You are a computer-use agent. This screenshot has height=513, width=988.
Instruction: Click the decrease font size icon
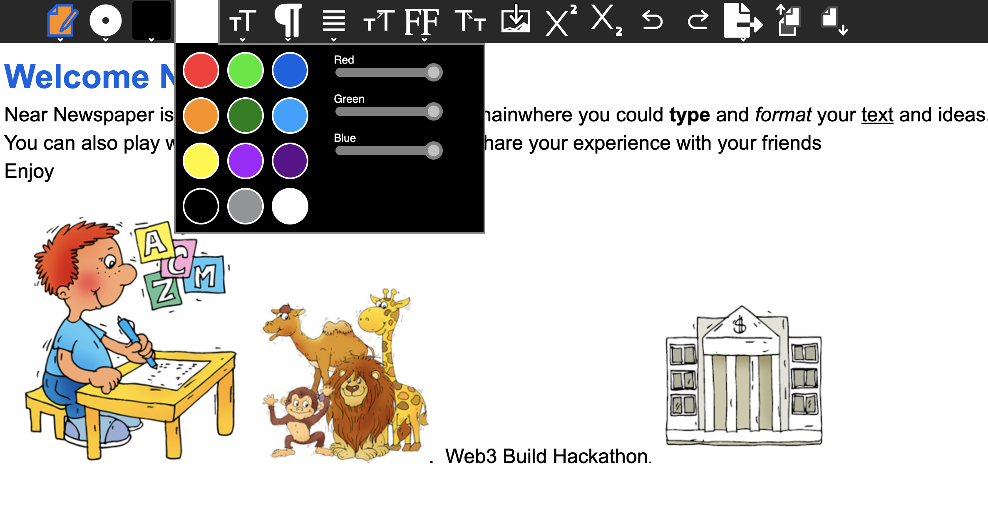pyautogui.click(x=470, y=21)
